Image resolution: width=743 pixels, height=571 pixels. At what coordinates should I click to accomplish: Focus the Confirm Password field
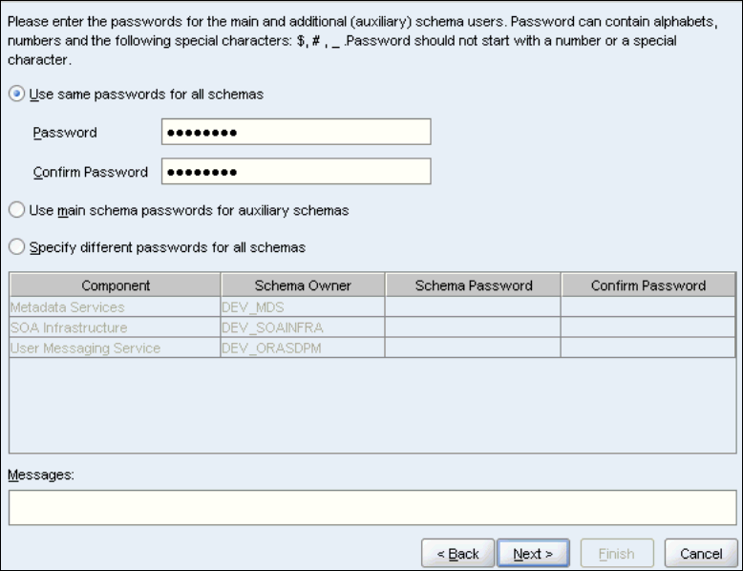(296, 172)
